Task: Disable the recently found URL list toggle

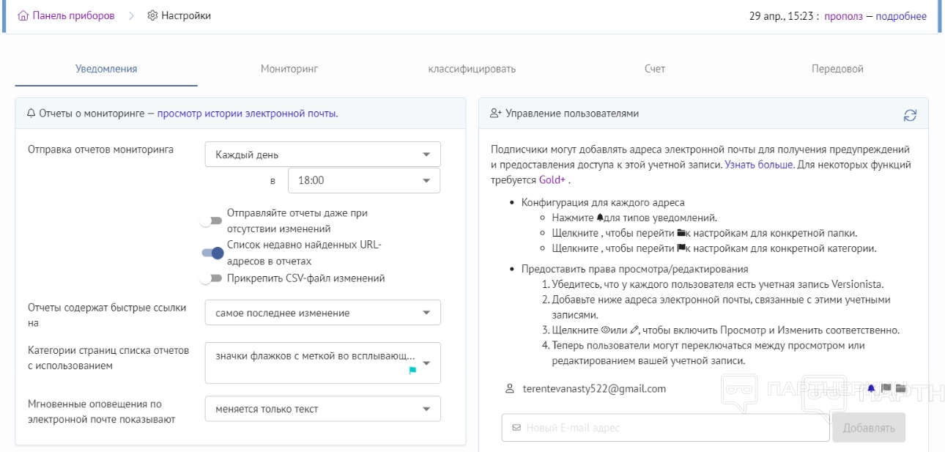Action: click(x=212, y=253)
